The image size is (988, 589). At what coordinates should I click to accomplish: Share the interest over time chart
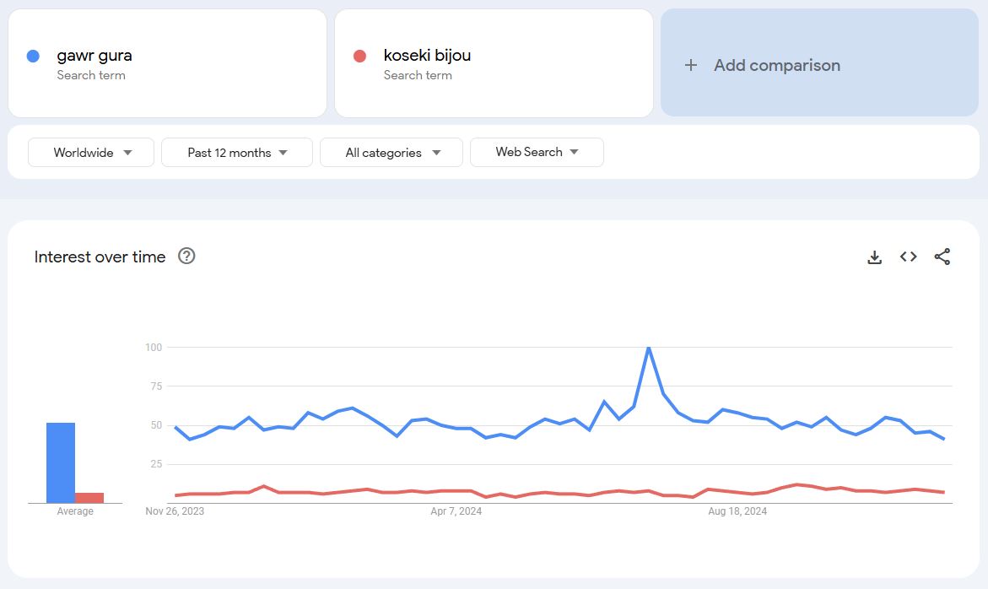(x=942, y=257)
